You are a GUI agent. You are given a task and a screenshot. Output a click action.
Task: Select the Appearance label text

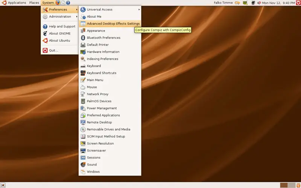(x=96, y=31)
